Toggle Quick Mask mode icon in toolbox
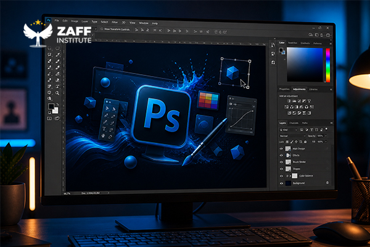This screenshot has width=370, height=247. 49,119
